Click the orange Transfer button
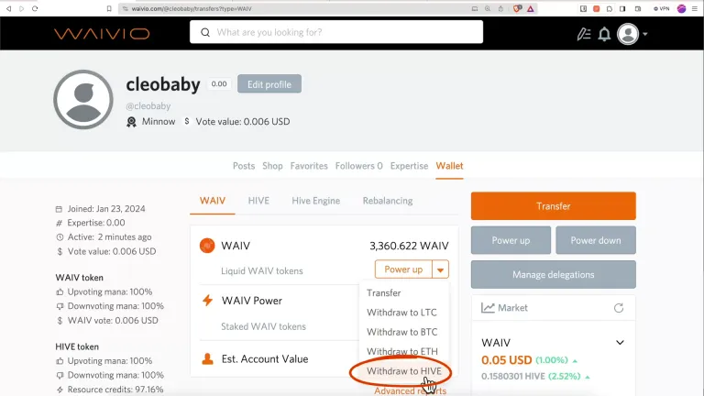Image resolution: width=704 pixels, height=396 pixels. pos(553,206)
